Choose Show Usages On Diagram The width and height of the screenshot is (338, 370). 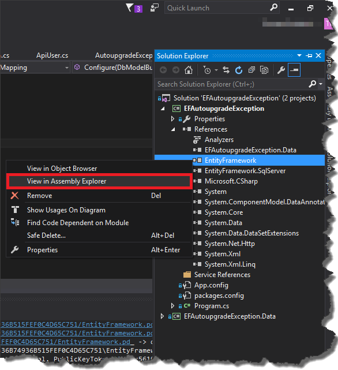pos(99,210)
